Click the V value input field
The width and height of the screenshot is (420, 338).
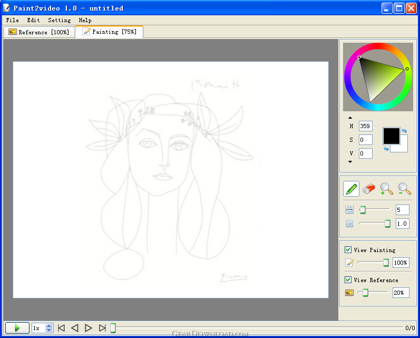[366, 153]
